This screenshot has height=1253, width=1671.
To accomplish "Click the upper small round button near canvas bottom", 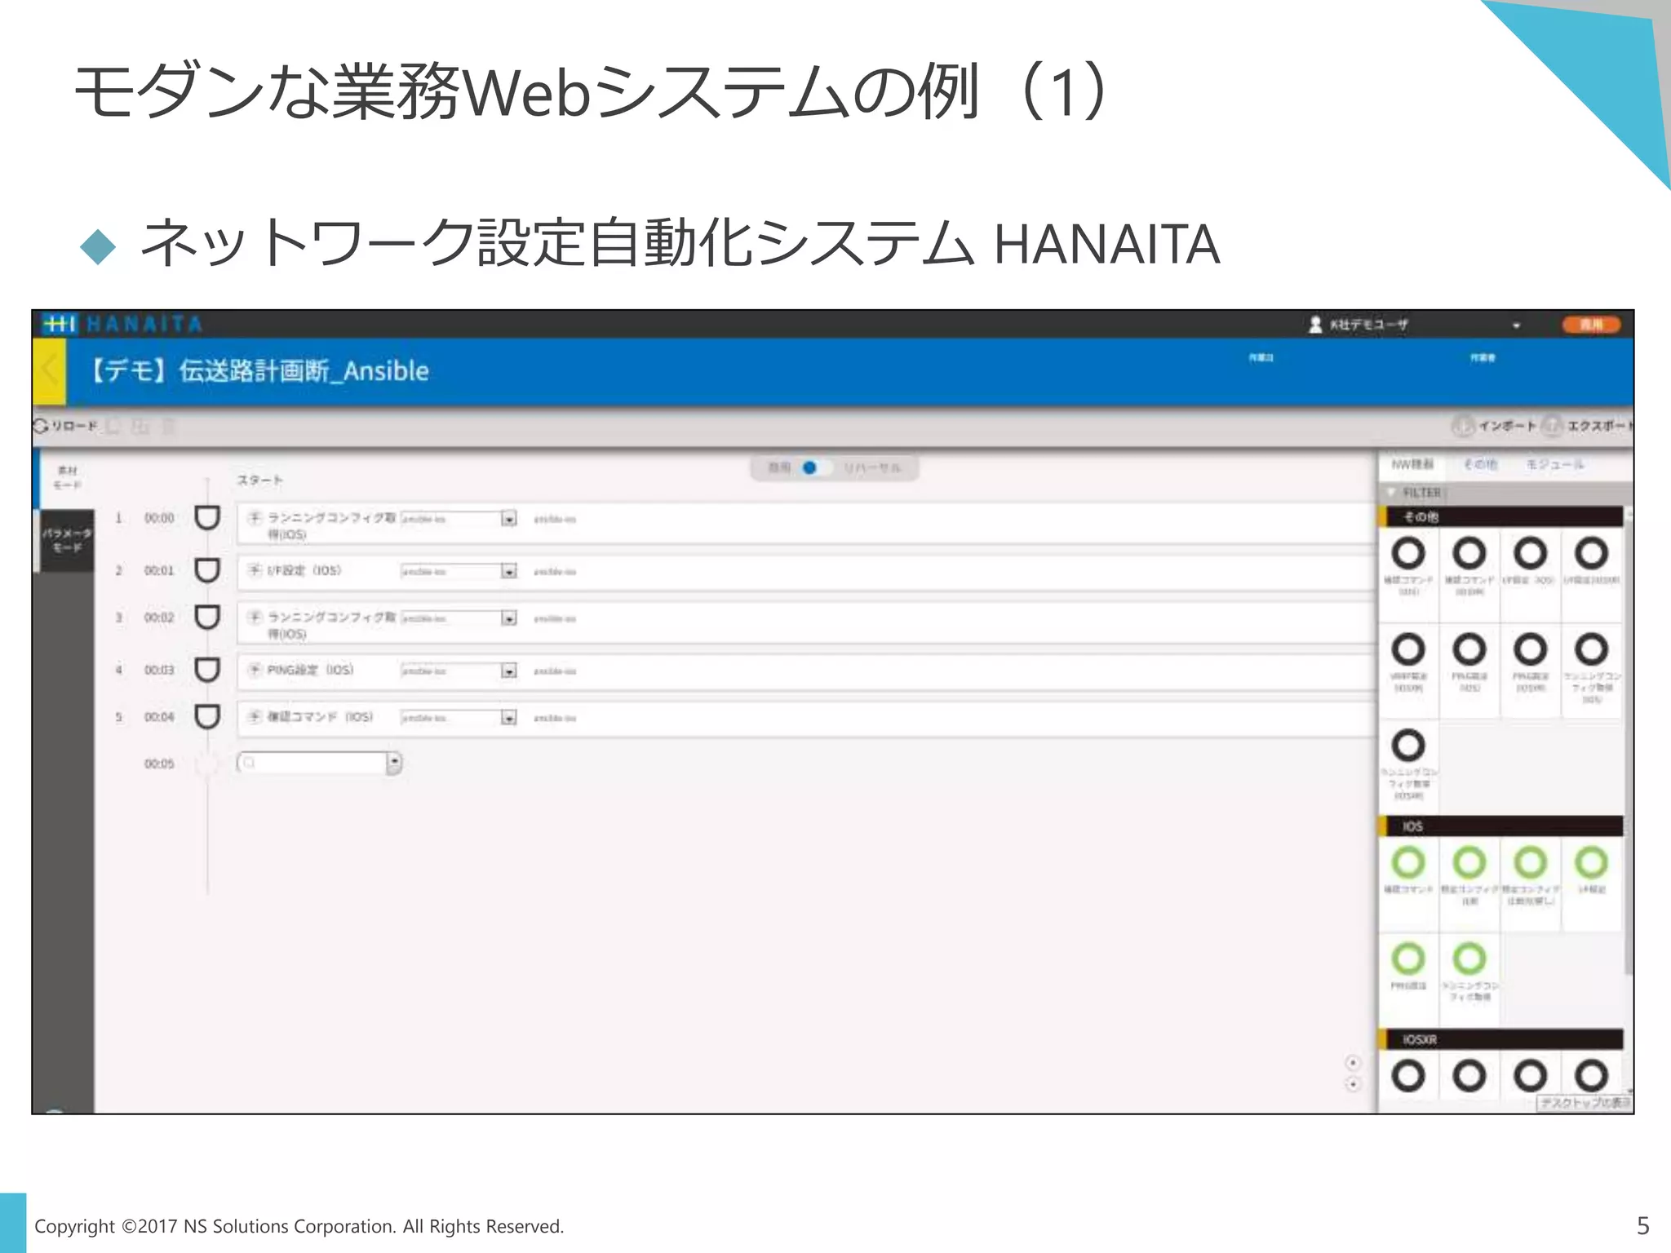I will point(1353,1063).
